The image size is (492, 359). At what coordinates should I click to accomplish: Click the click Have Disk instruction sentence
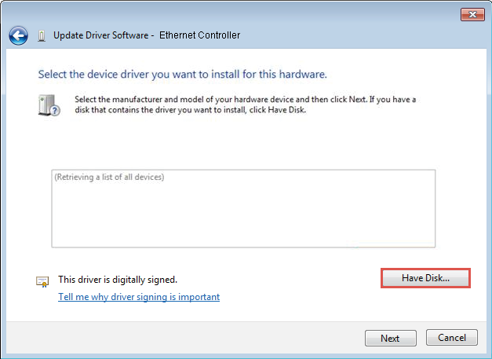pyautogui.click(x=190, y=110)
